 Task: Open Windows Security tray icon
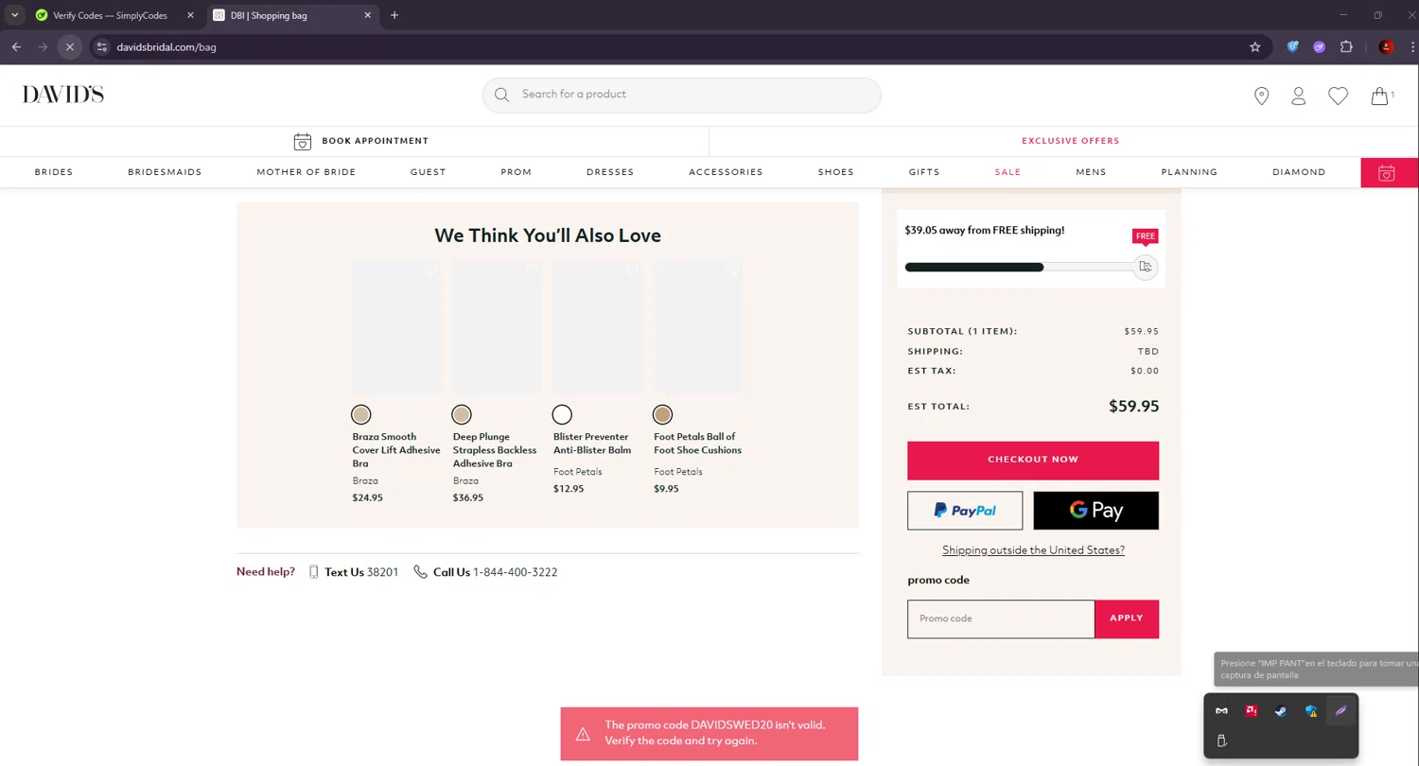click(1311, 711)
